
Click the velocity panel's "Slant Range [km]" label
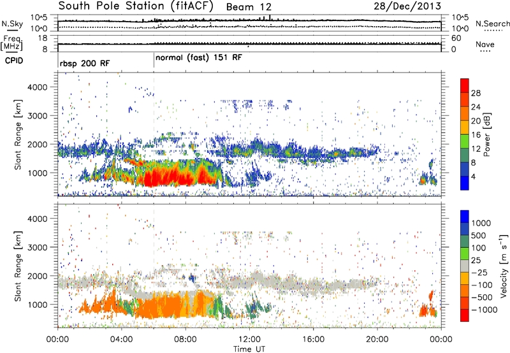tap(18, 266)
